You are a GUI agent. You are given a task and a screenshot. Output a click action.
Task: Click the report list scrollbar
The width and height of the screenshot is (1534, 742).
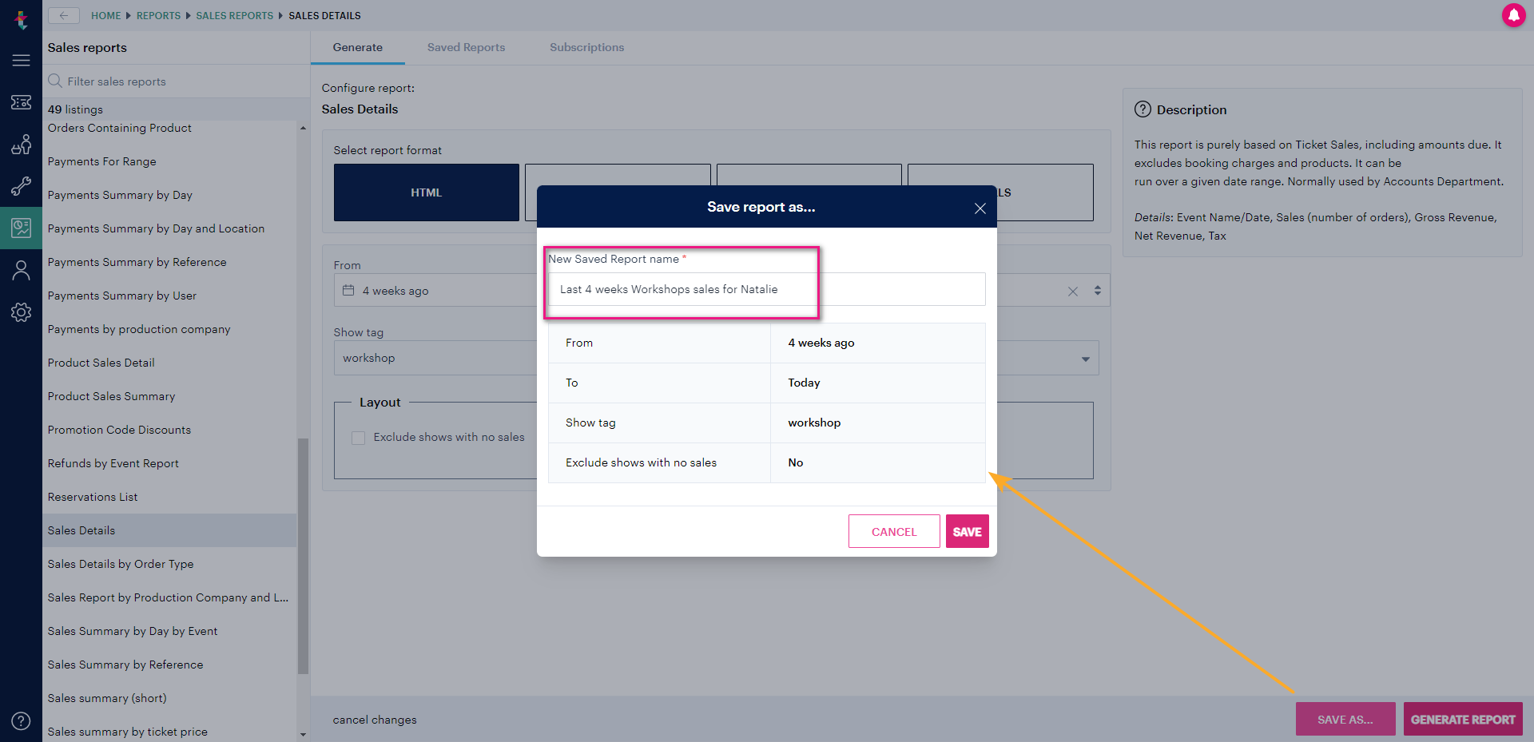pos(303,555)
